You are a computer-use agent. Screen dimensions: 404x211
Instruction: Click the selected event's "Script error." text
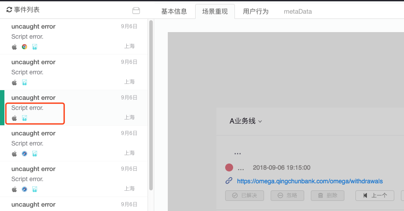pos(27,108)
